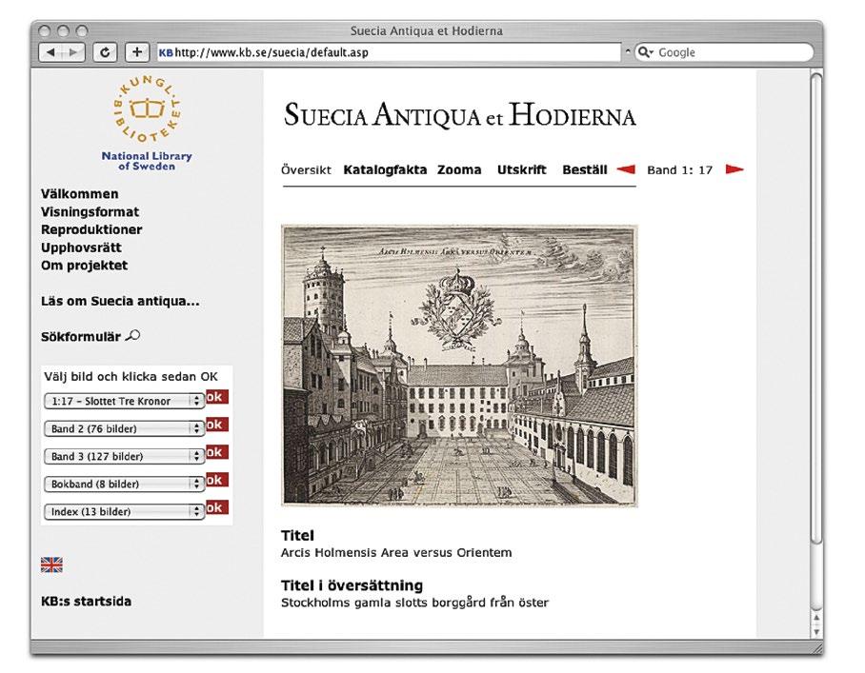Open the 1:17 Slottet Tre Kronor dropdown
Image resolution: width=865 pixels, height=673 pixels.
pyautogui.click(x=124, y=401)
